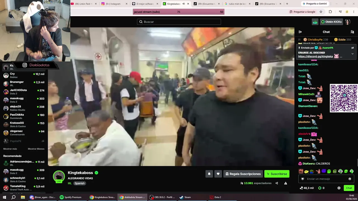Image resolution: width=358 pixels, height=201 pixels.
Task: Click the IRL category link
Action: click(x=70, y=183)
